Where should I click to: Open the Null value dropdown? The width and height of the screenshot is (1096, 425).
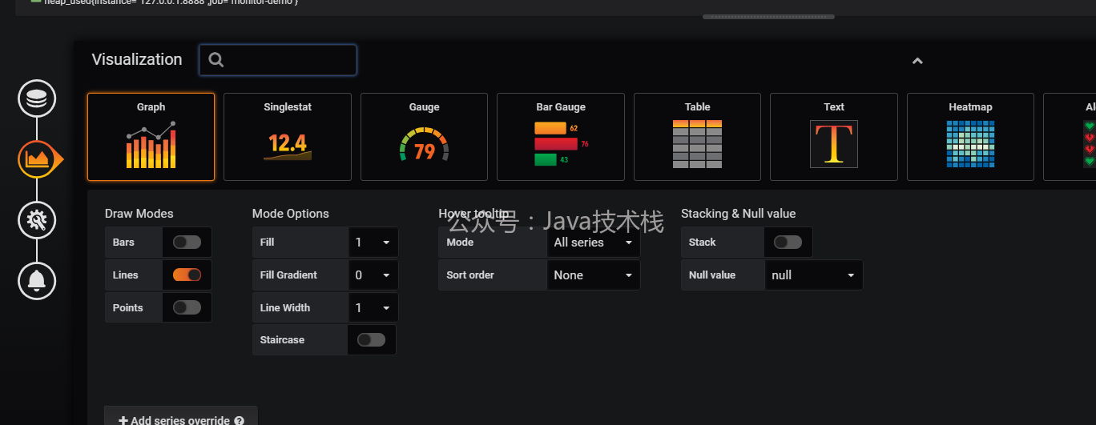coord(813,275)
